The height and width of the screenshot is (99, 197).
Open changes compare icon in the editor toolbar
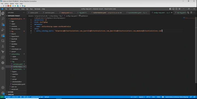click(x=188, y=13)
